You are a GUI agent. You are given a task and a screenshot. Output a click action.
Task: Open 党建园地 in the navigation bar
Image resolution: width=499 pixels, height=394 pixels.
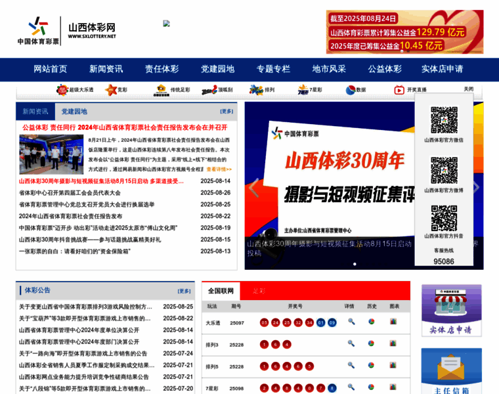[x=217, y=69]
